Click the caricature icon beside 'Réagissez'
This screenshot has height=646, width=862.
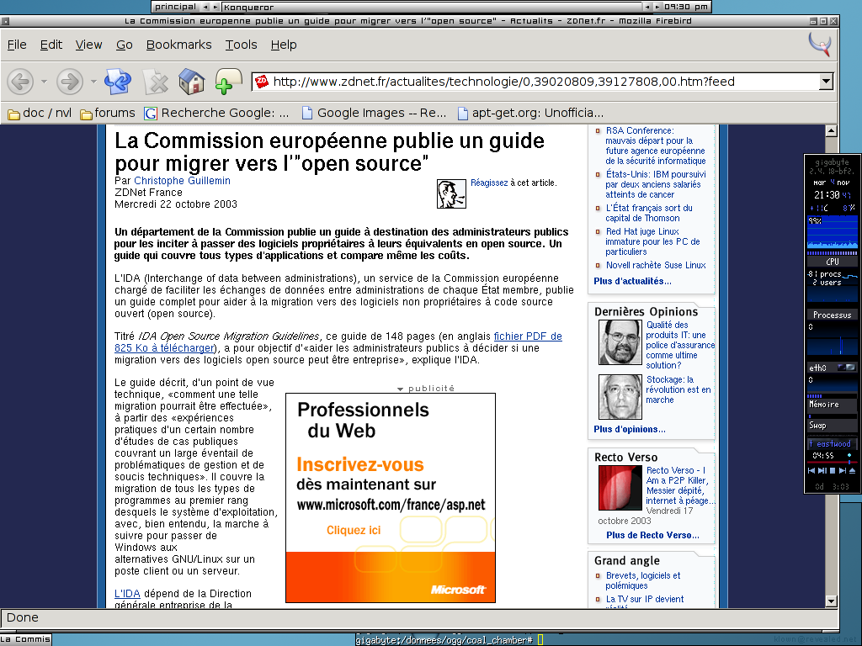click(451, 194)
